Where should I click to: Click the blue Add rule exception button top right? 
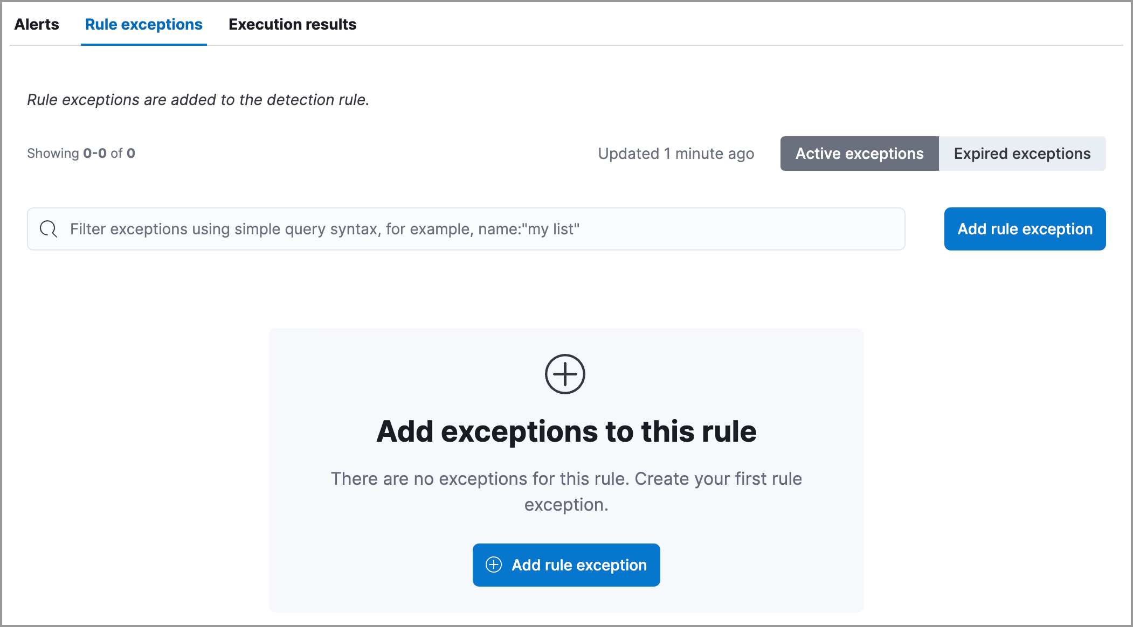[1024, 229]
